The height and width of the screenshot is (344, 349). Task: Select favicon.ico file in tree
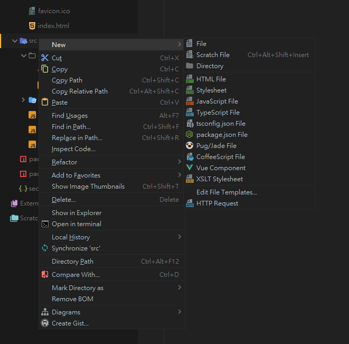[x=53, y=11]
